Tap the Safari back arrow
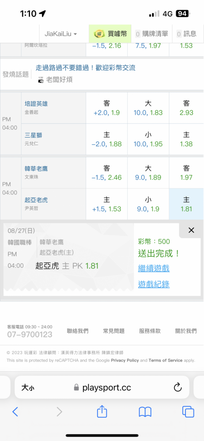Viewport: 204px width, 441px height. coord(15,412)
